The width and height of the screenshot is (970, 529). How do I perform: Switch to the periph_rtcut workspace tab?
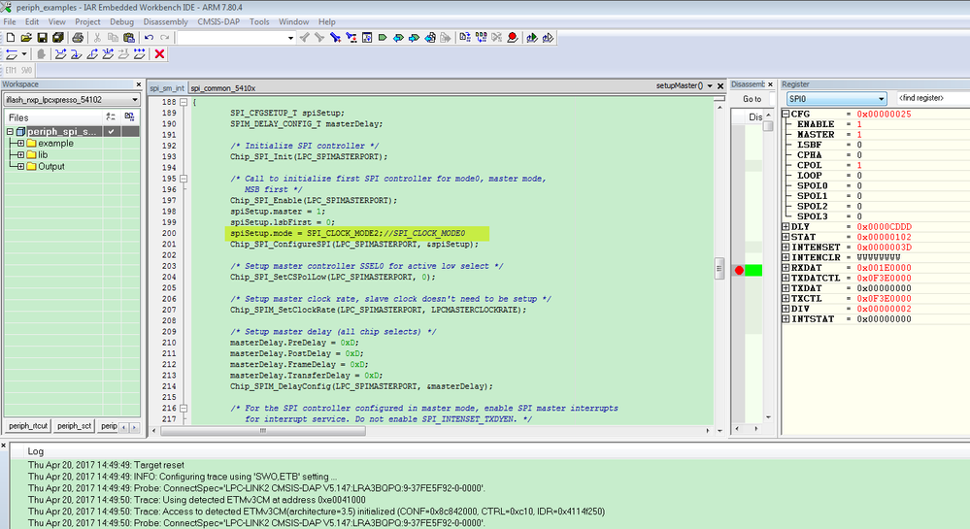28,426
